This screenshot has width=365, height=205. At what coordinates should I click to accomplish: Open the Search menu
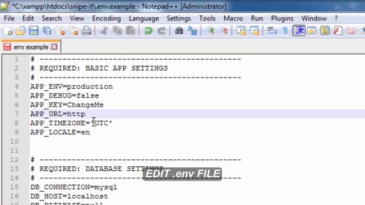[52, 18]
